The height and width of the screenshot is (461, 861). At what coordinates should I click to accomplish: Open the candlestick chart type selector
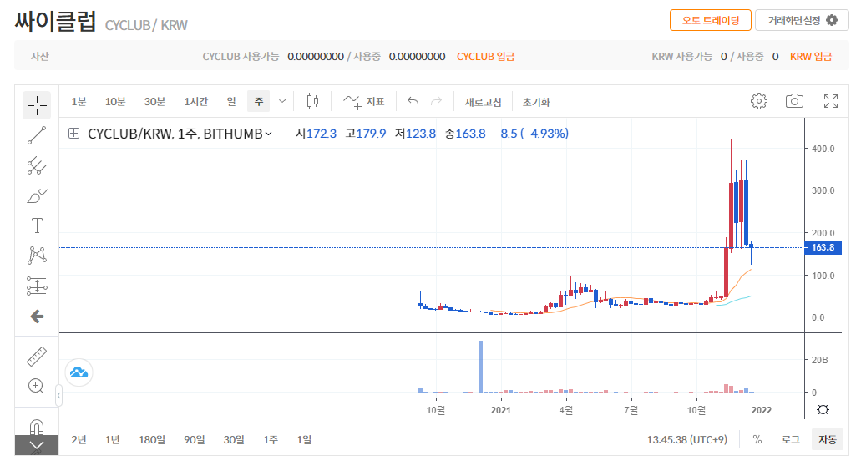click(x=312, y=102)
